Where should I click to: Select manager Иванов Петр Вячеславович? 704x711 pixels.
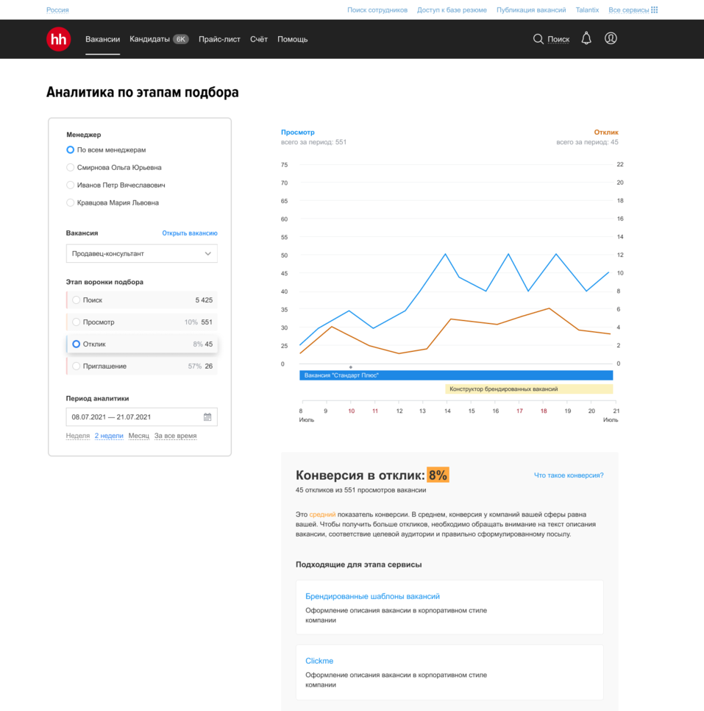click(71, 185)
